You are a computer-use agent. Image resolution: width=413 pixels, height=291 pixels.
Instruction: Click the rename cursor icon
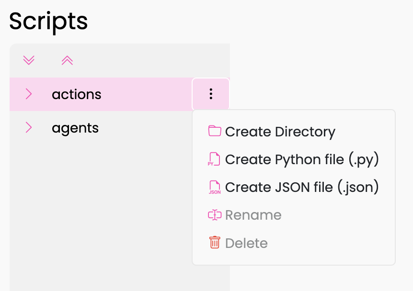click(x=215, y=215)
